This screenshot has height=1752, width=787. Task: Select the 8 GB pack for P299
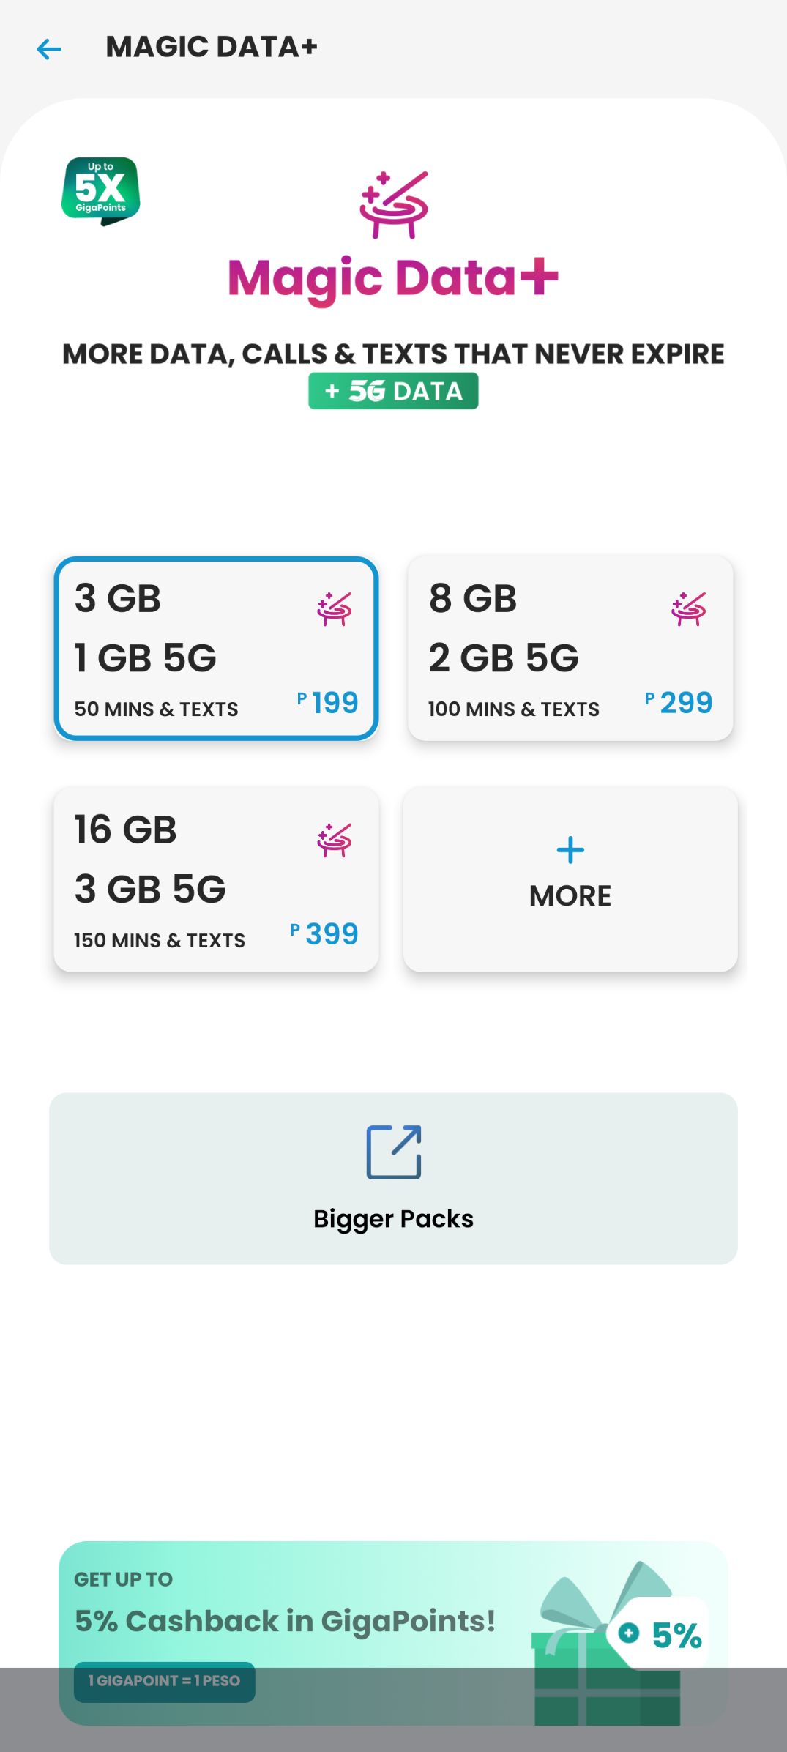tap(570, 649)
